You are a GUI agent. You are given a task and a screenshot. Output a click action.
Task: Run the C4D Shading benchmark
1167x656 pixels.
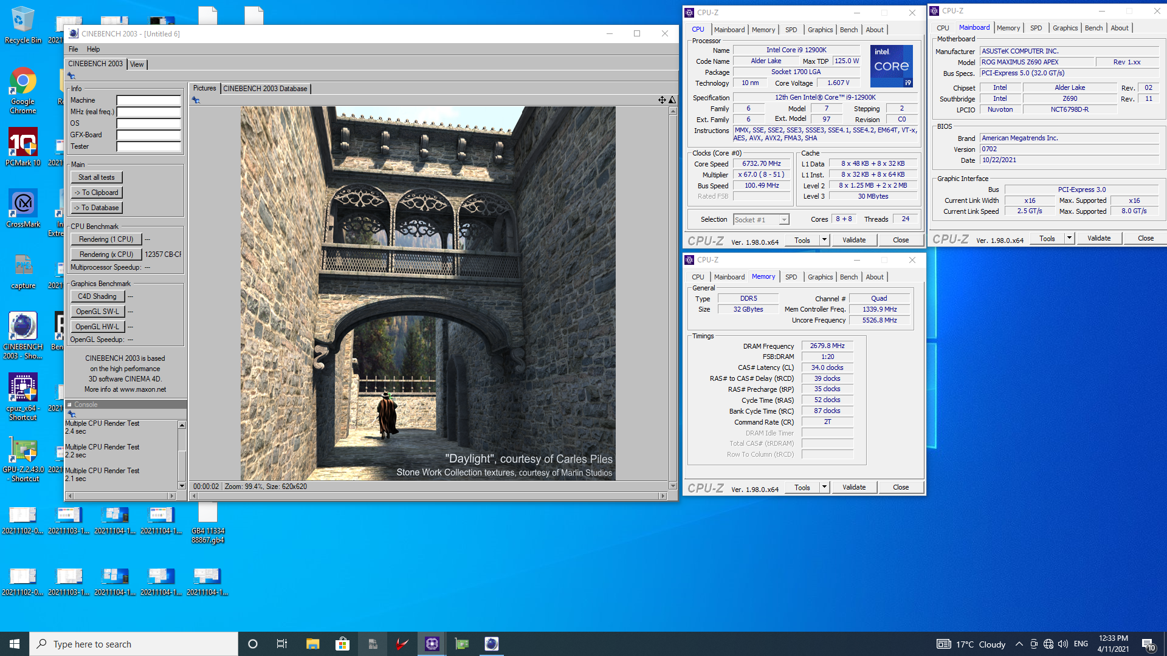97,296
